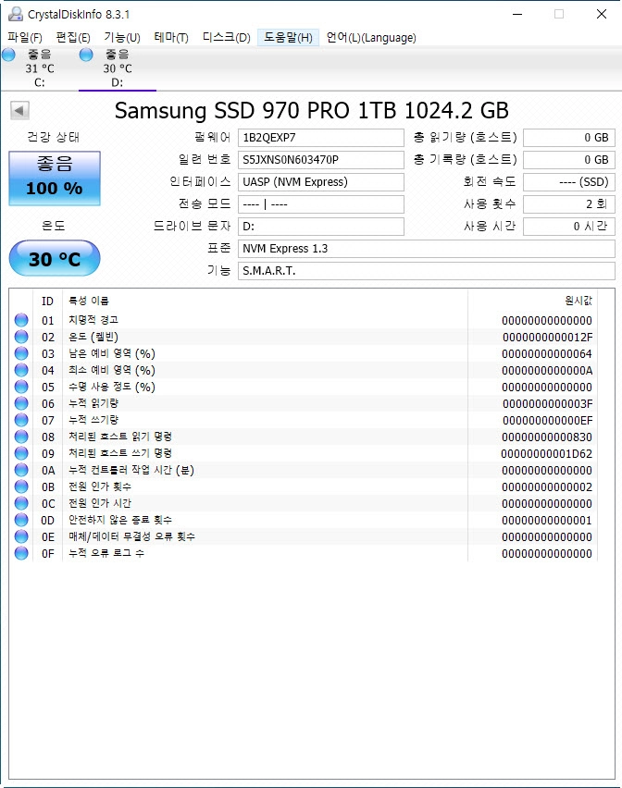Click status circle for attribute 0A 컨트롤러 작업 시간

(21, 470)
